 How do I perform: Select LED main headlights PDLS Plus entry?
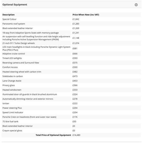coord(36,49)
